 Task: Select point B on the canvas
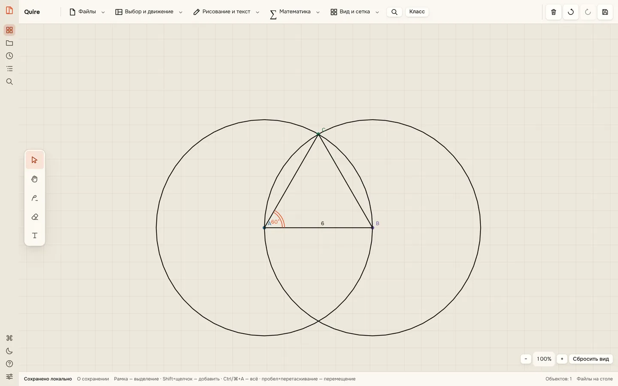[x=373, y=228]
